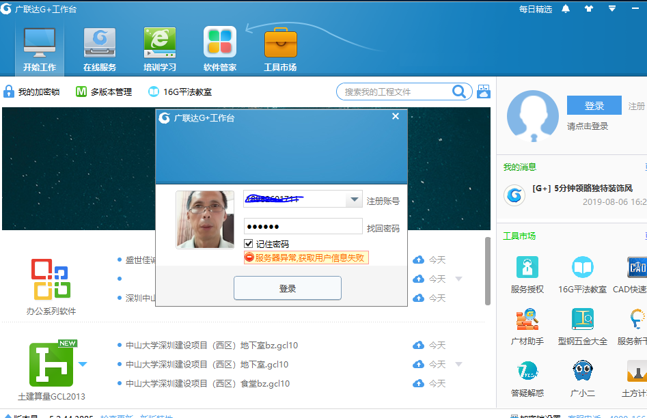Click 每日精选 in the title bar
Image resolution: width=647 pixels, height=418 pixels.
click(x=535, y=9)
